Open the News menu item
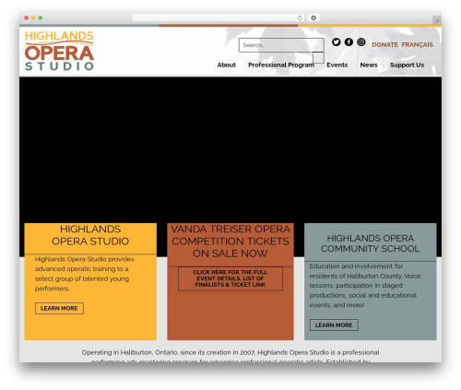This screenshot has width=461, height=390. (x=369, y=65)
